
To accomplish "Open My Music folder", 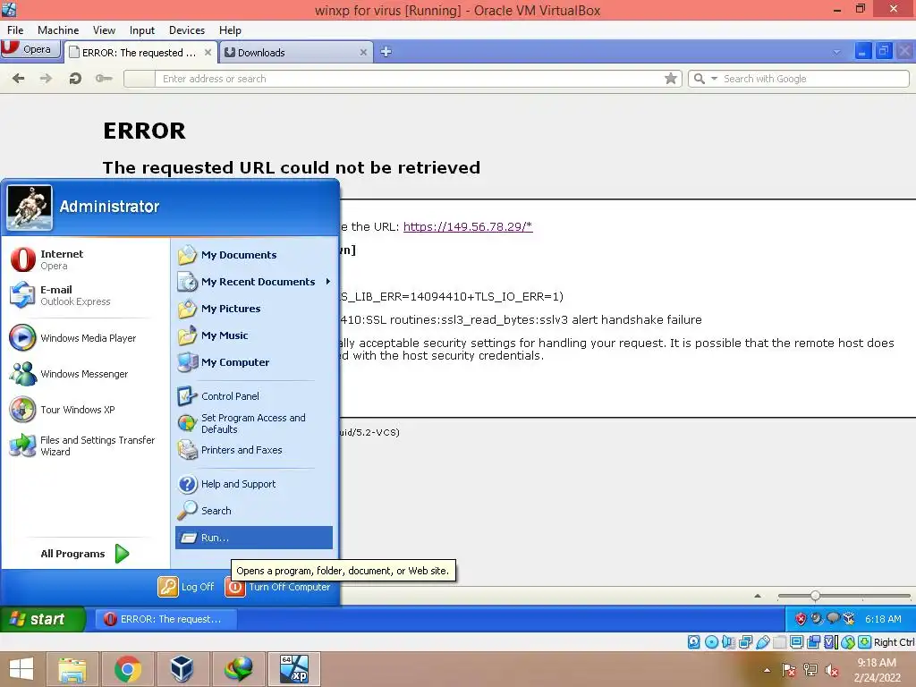I will point(253,335).
